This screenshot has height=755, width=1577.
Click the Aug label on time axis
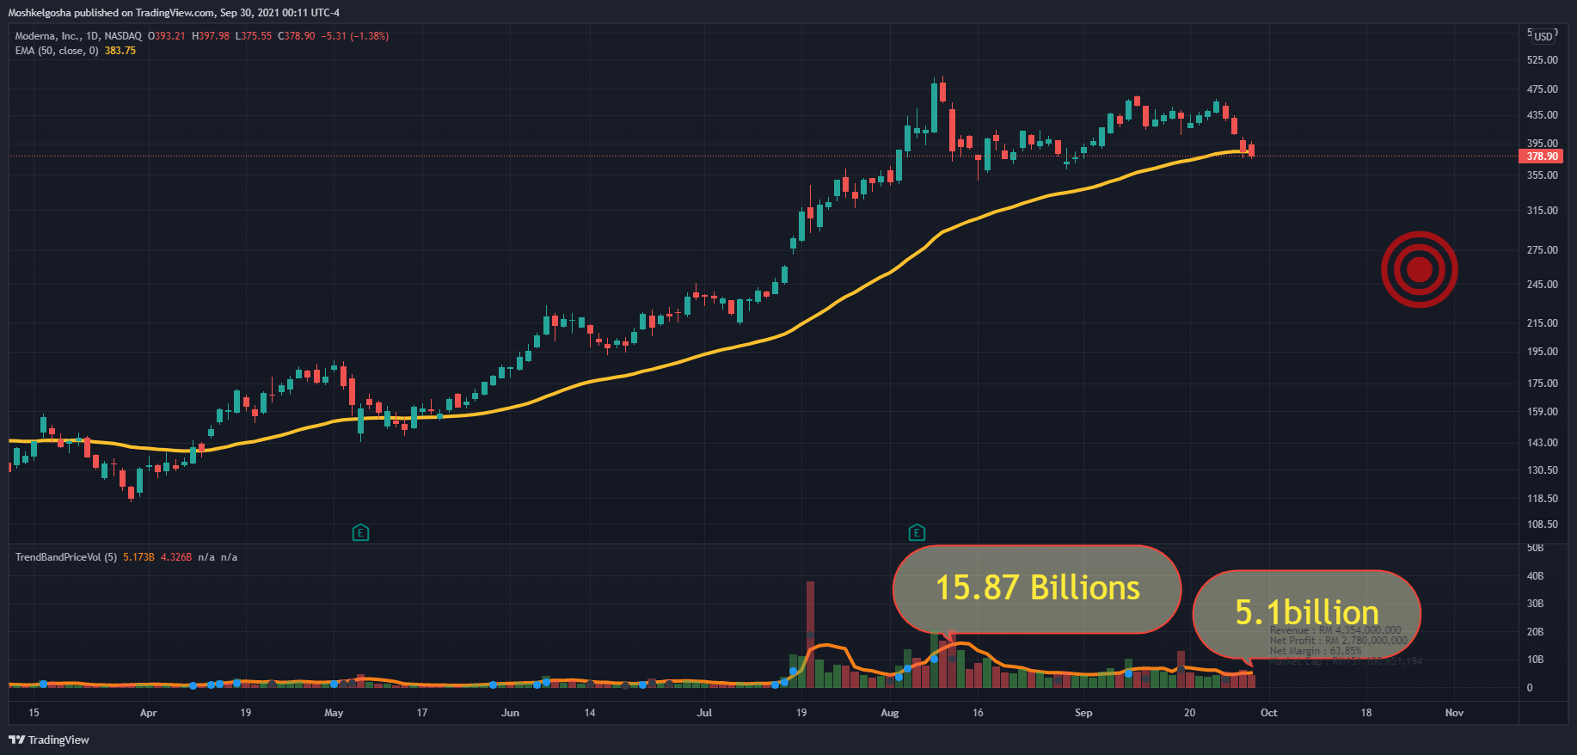pyautogui.click(x=890, y=713)
